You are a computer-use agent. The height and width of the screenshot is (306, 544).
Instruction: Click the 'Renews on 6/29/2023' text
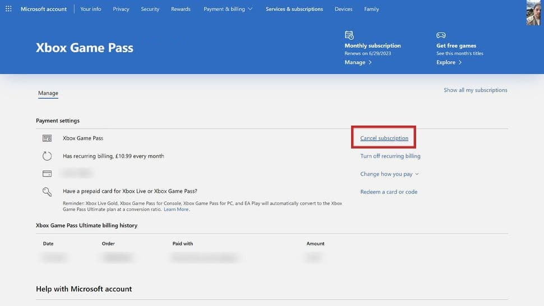368,53
